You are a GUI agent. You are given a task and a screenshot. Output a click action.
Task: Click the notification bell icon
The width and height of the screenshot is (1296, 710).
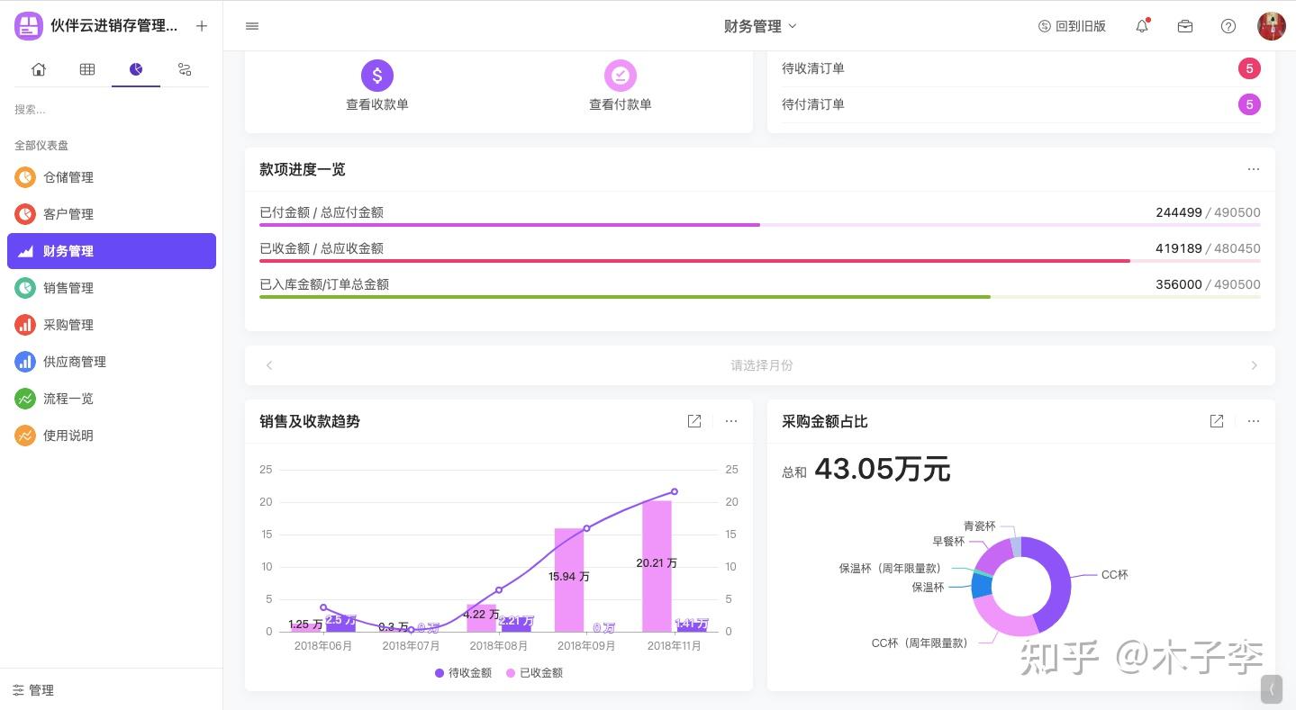(1141, 26)
